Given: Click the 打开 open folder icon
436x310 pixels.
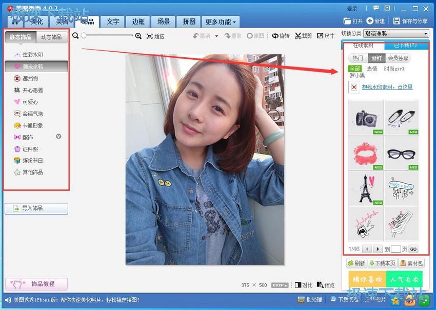Looking at the screenshot, I should [347, 21].
